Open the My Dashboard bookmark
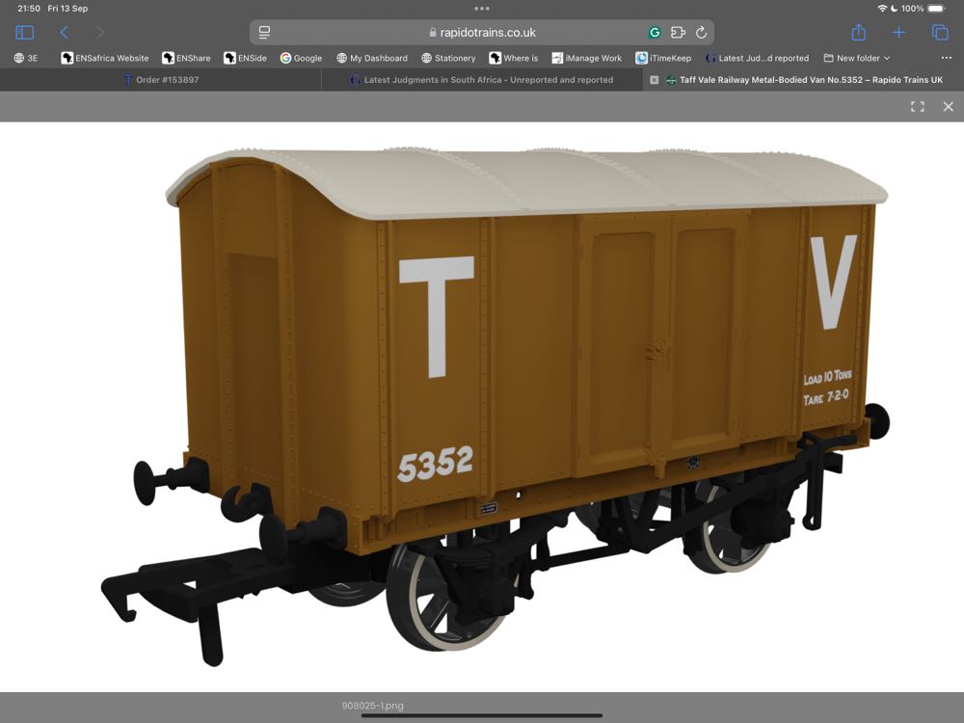The image size is (964, 723). (372, 58)
